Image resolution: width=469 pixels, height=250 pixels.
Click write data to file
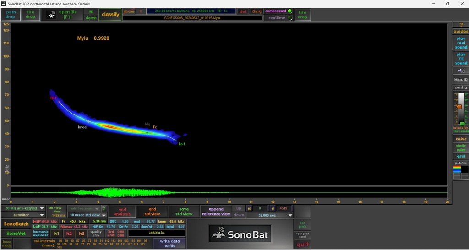(x=169, y=244)
